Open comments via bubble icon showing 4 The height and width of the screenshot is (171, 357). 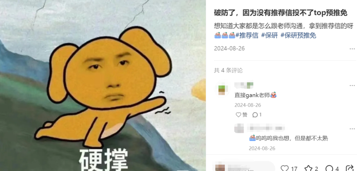click(332, 169)
